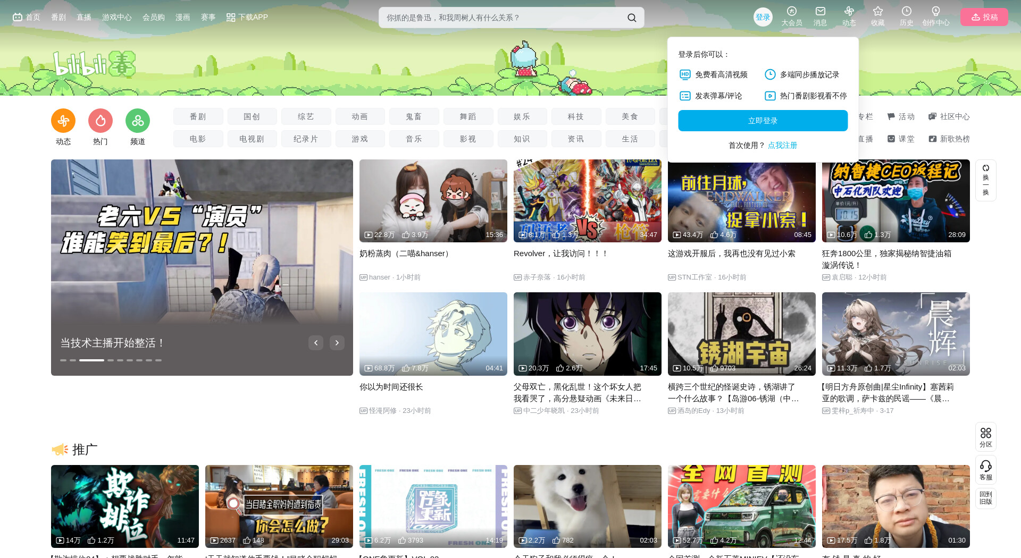Select the 鬼畜 category tag
Screen dimensions: 1021x558
pos(414,116)
